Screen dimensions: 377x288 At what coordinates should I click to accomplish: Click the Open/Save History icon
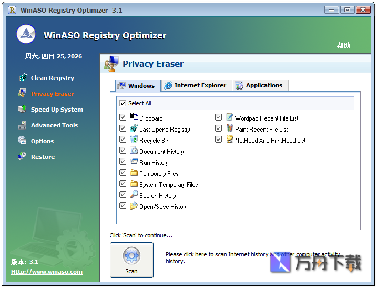(x=134, y=206)
